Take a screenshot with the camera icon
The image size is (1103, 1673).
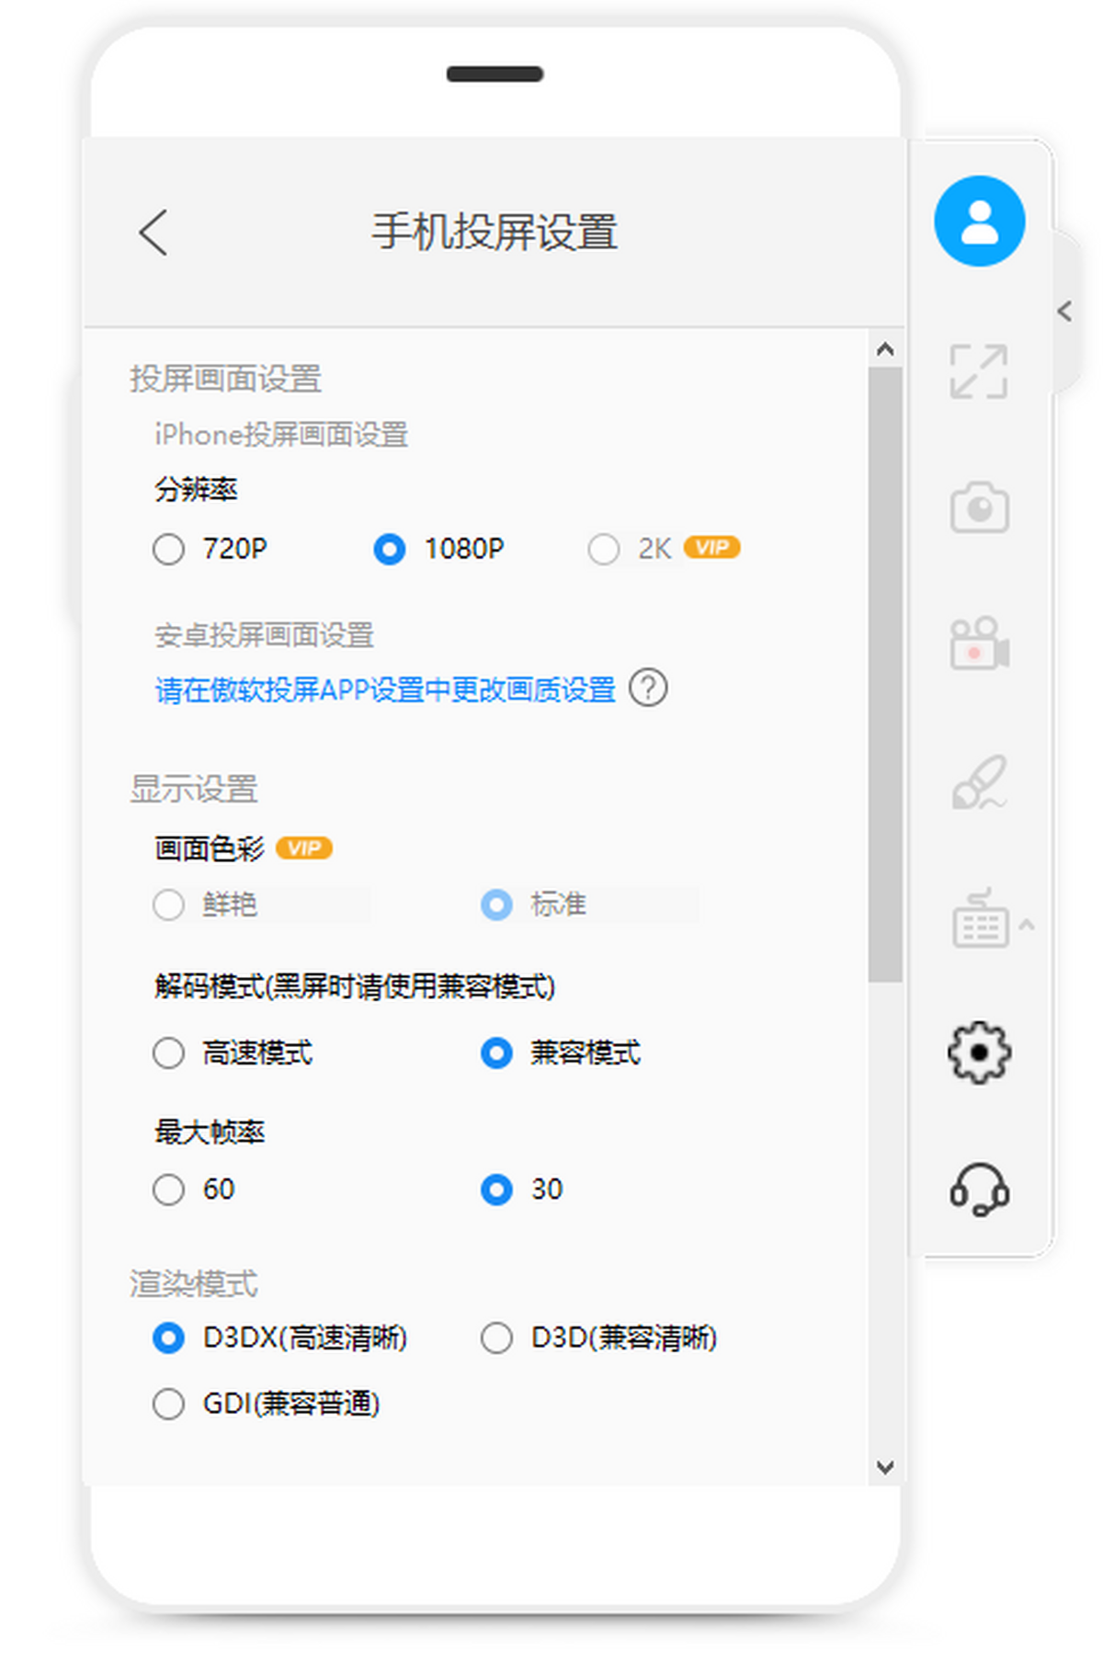tap(979, 507)
